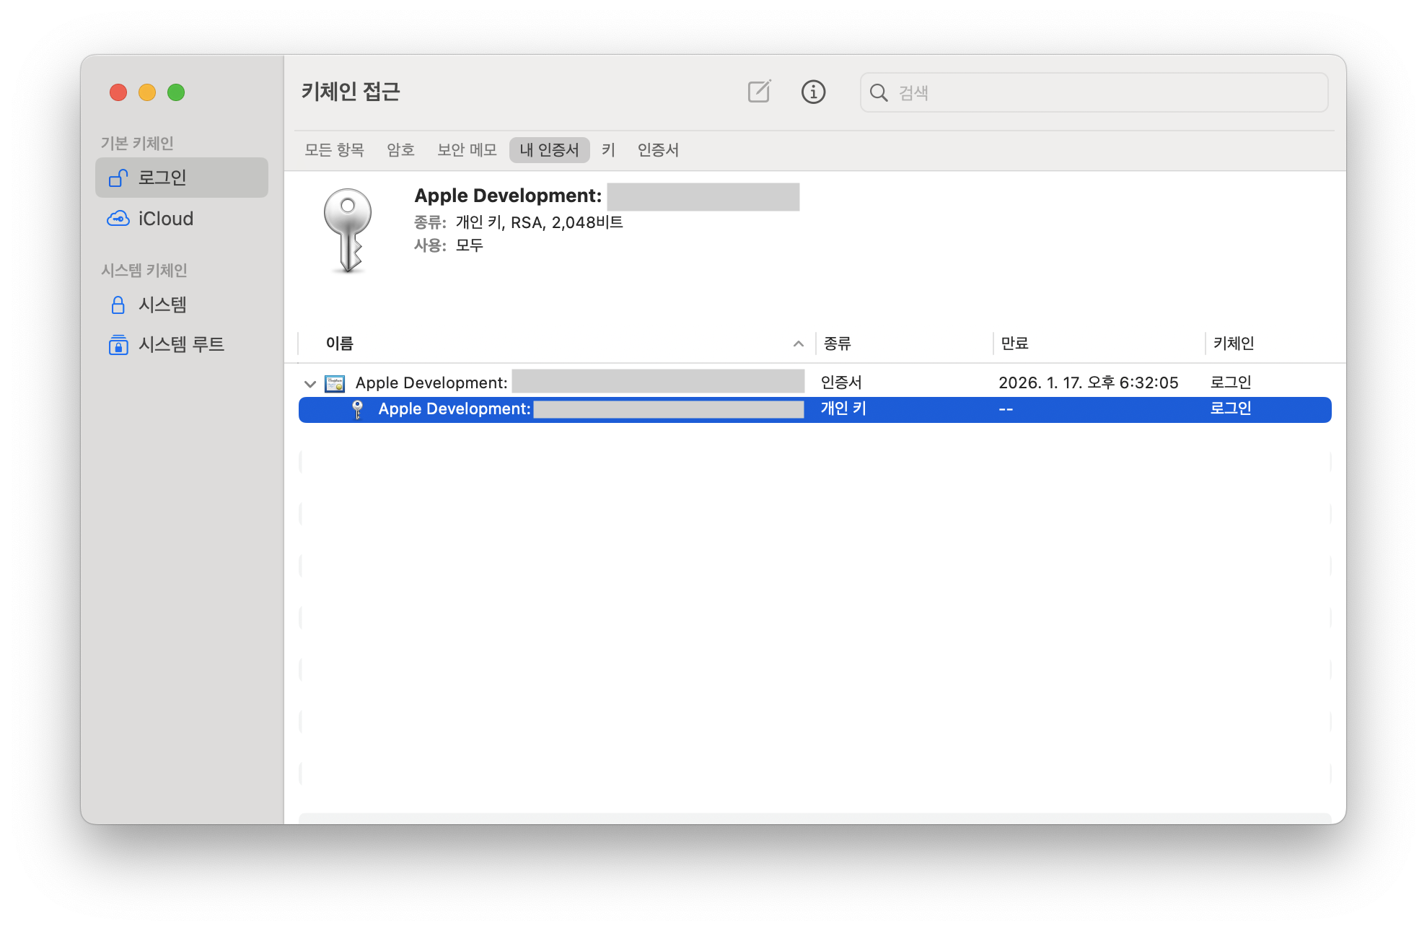Click the info (i) toolbar icon
The height and width of the screenshot is (931, 1427).
click(x=813, y=92)
